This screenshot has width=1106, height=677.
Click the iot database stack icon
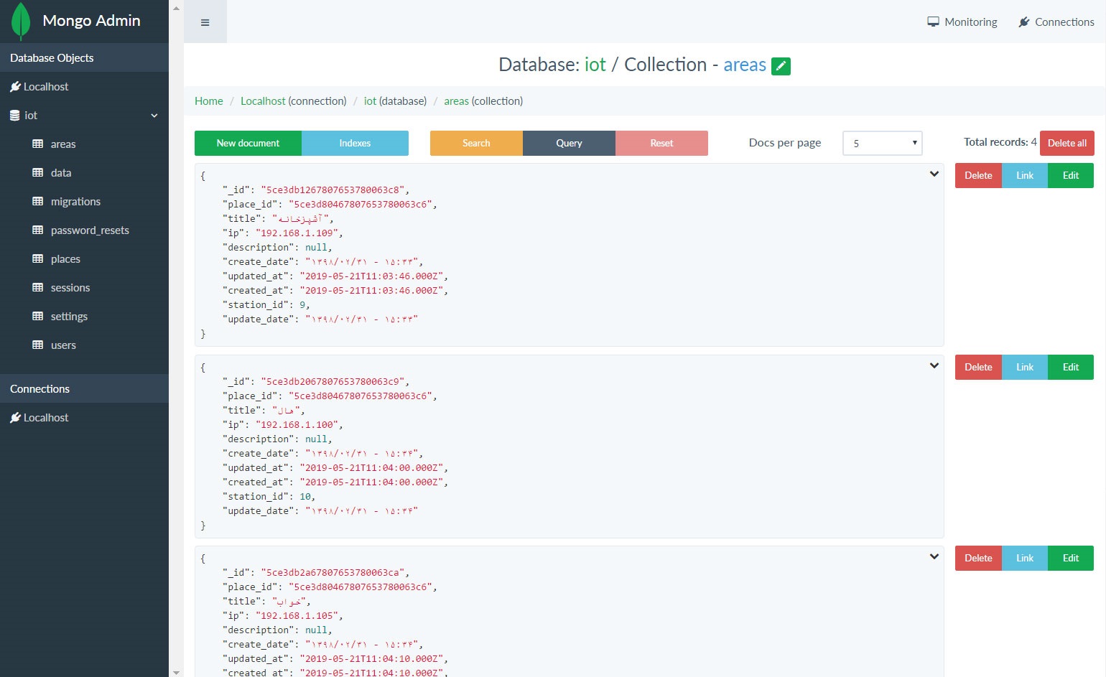[x=14, y=116]
